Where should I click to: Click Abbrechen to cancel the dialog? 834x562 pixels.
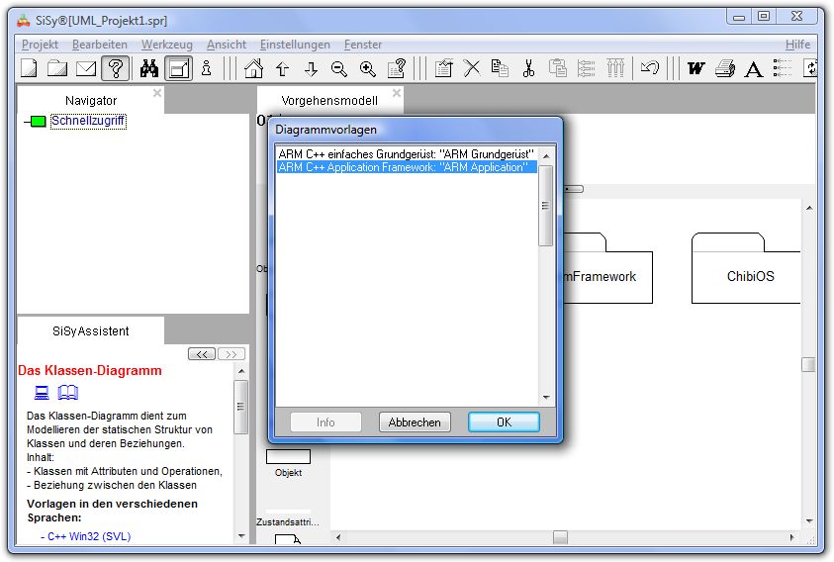pyautogui.click(x=415, y=422)
